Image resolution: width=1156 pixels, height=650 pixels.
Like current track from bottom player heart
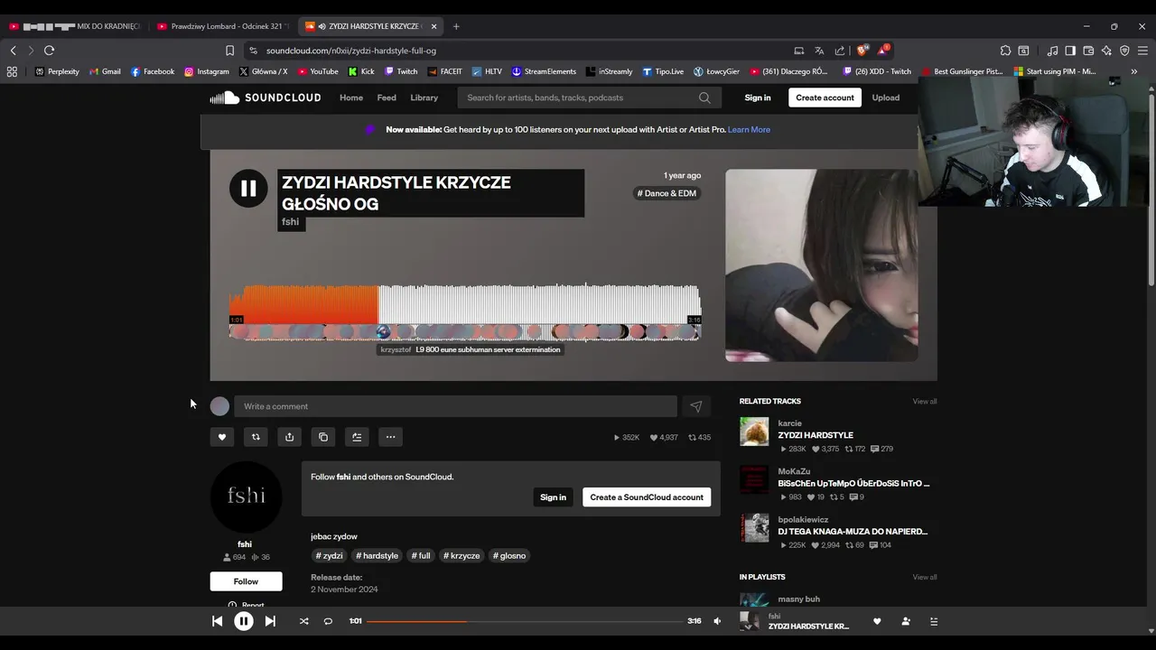tap(877, 621)
